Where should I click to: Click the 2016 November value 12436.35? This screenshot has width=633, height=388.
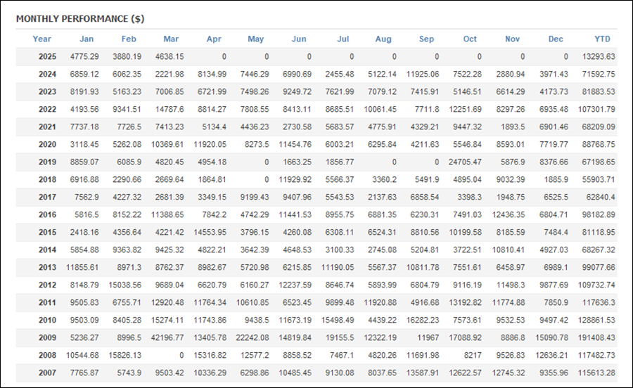509,214
